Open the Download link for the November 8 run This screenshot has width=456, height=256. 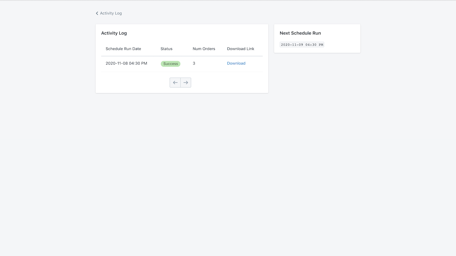point(236,63)
